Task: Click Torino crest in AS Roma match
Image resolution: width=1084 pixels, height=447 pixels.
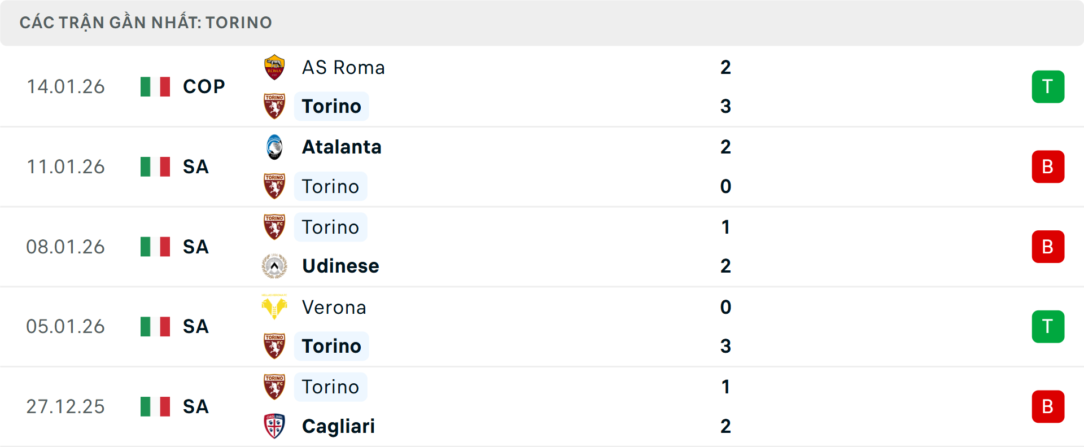Action: [x=274, y=106]
